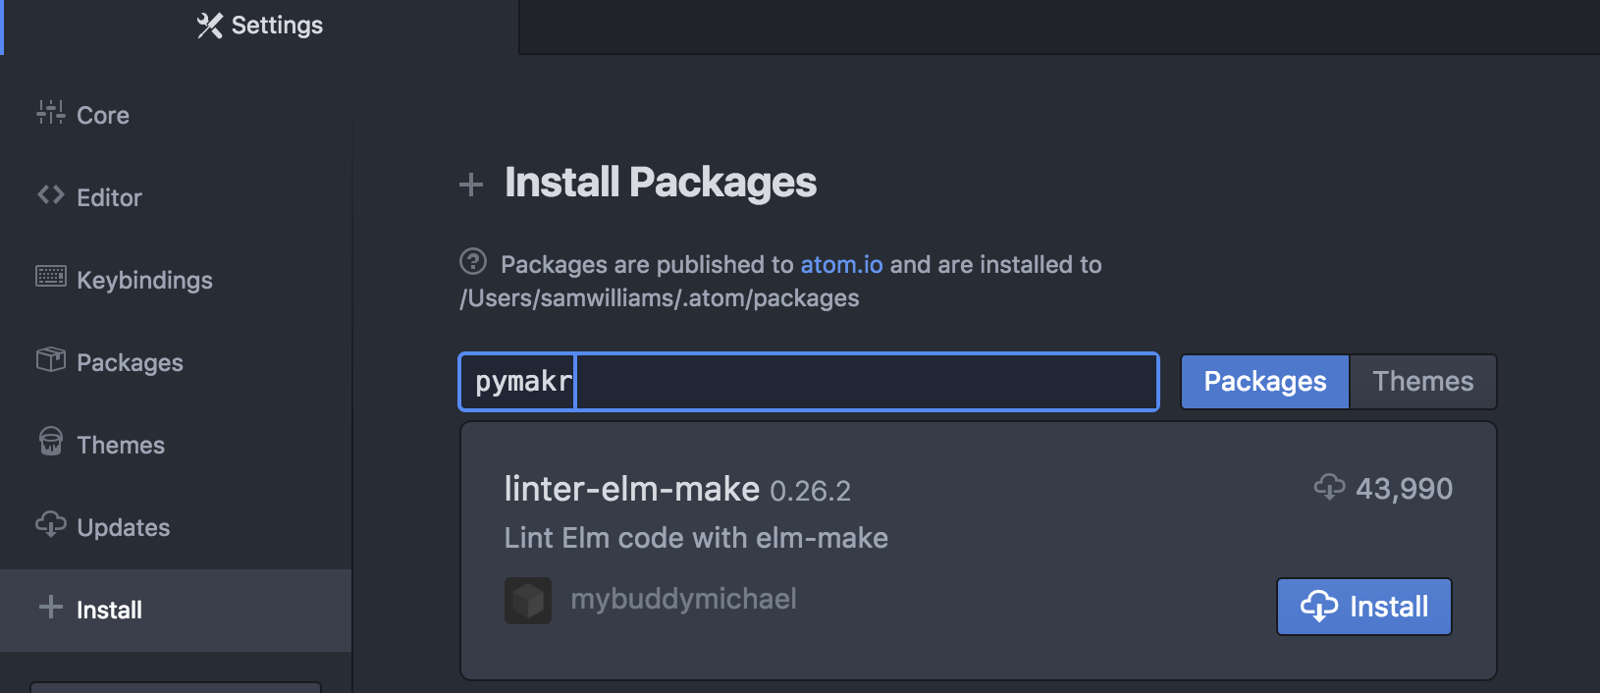Click the plus icon beside Install Packages heading

(471, 185)
